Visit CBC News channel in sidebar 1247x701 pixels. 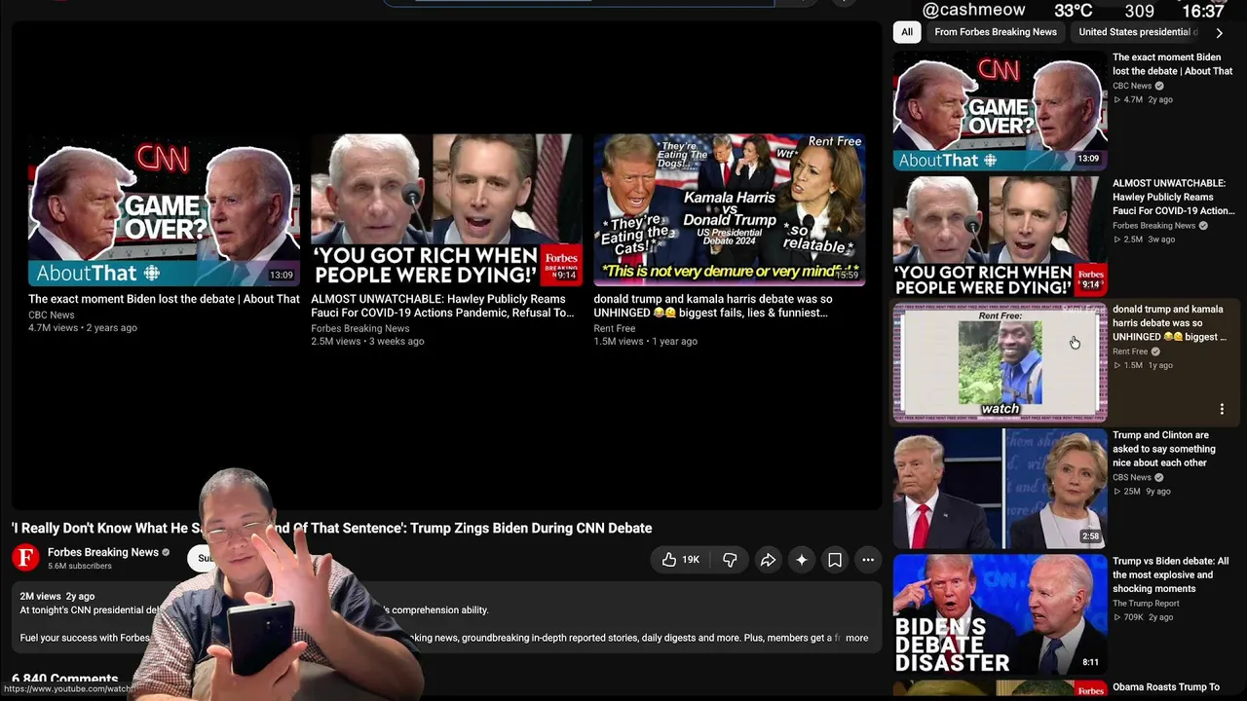tap(1132, 86)
